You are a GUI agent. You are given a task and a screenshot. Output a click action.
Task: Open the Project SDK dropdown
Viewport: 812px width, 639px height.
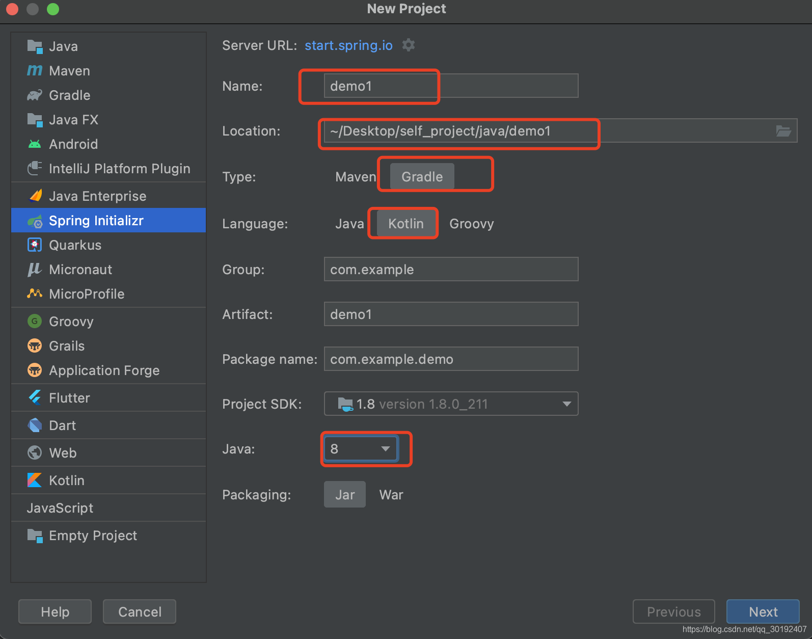coord(451,404)
